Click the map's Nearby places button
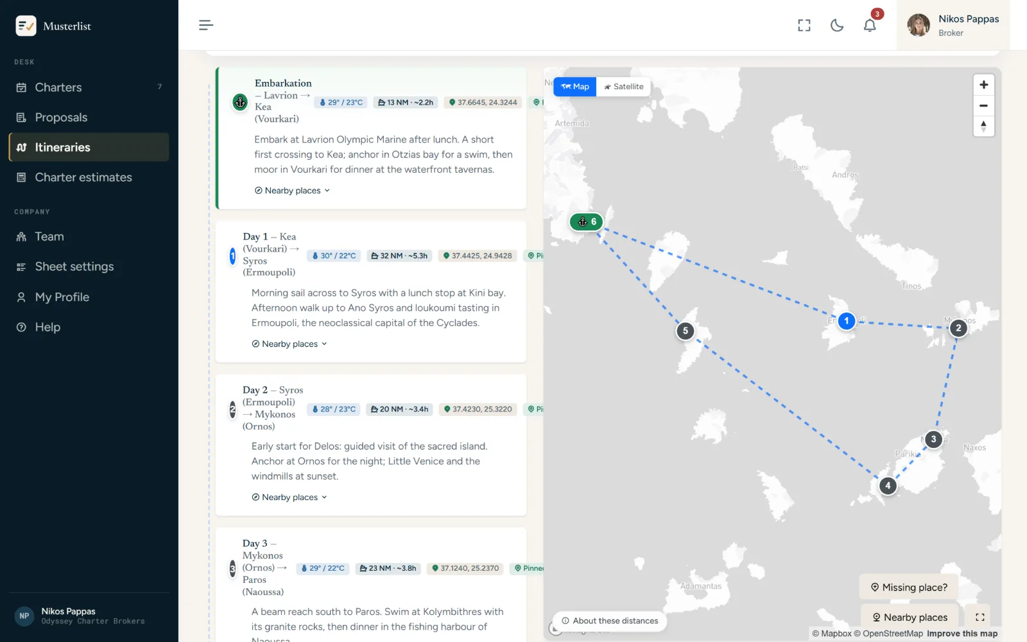 (910, 617)
